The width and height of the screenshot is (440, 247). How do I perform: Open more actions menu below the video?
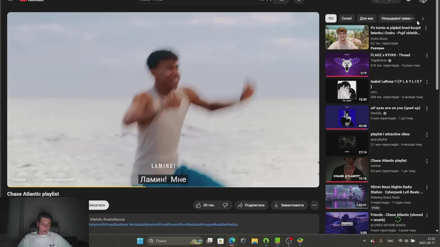click(314, 205)
